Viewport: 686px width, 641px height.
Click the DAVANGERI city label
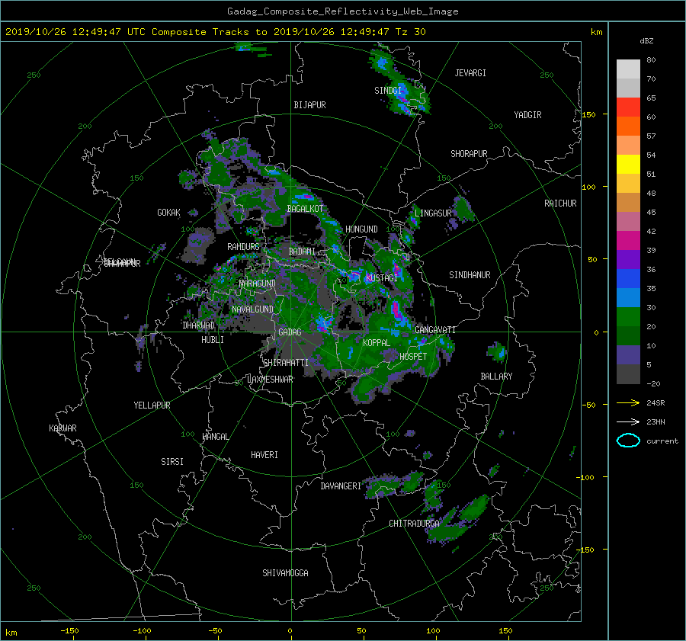[x=341, y=486]
